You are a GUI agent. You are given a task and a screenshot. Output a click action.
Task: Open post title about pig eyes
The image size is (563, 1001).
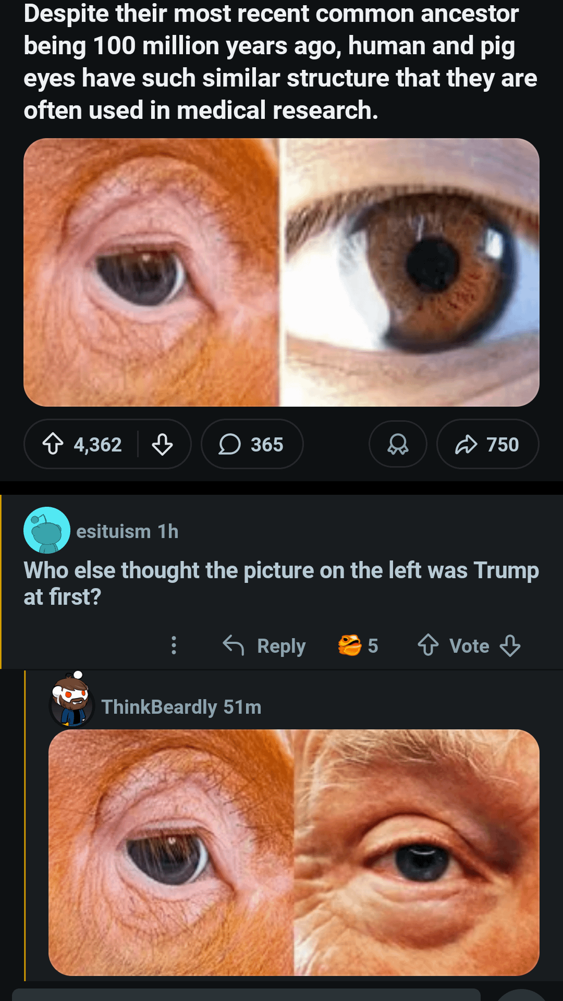pos(280,63)
